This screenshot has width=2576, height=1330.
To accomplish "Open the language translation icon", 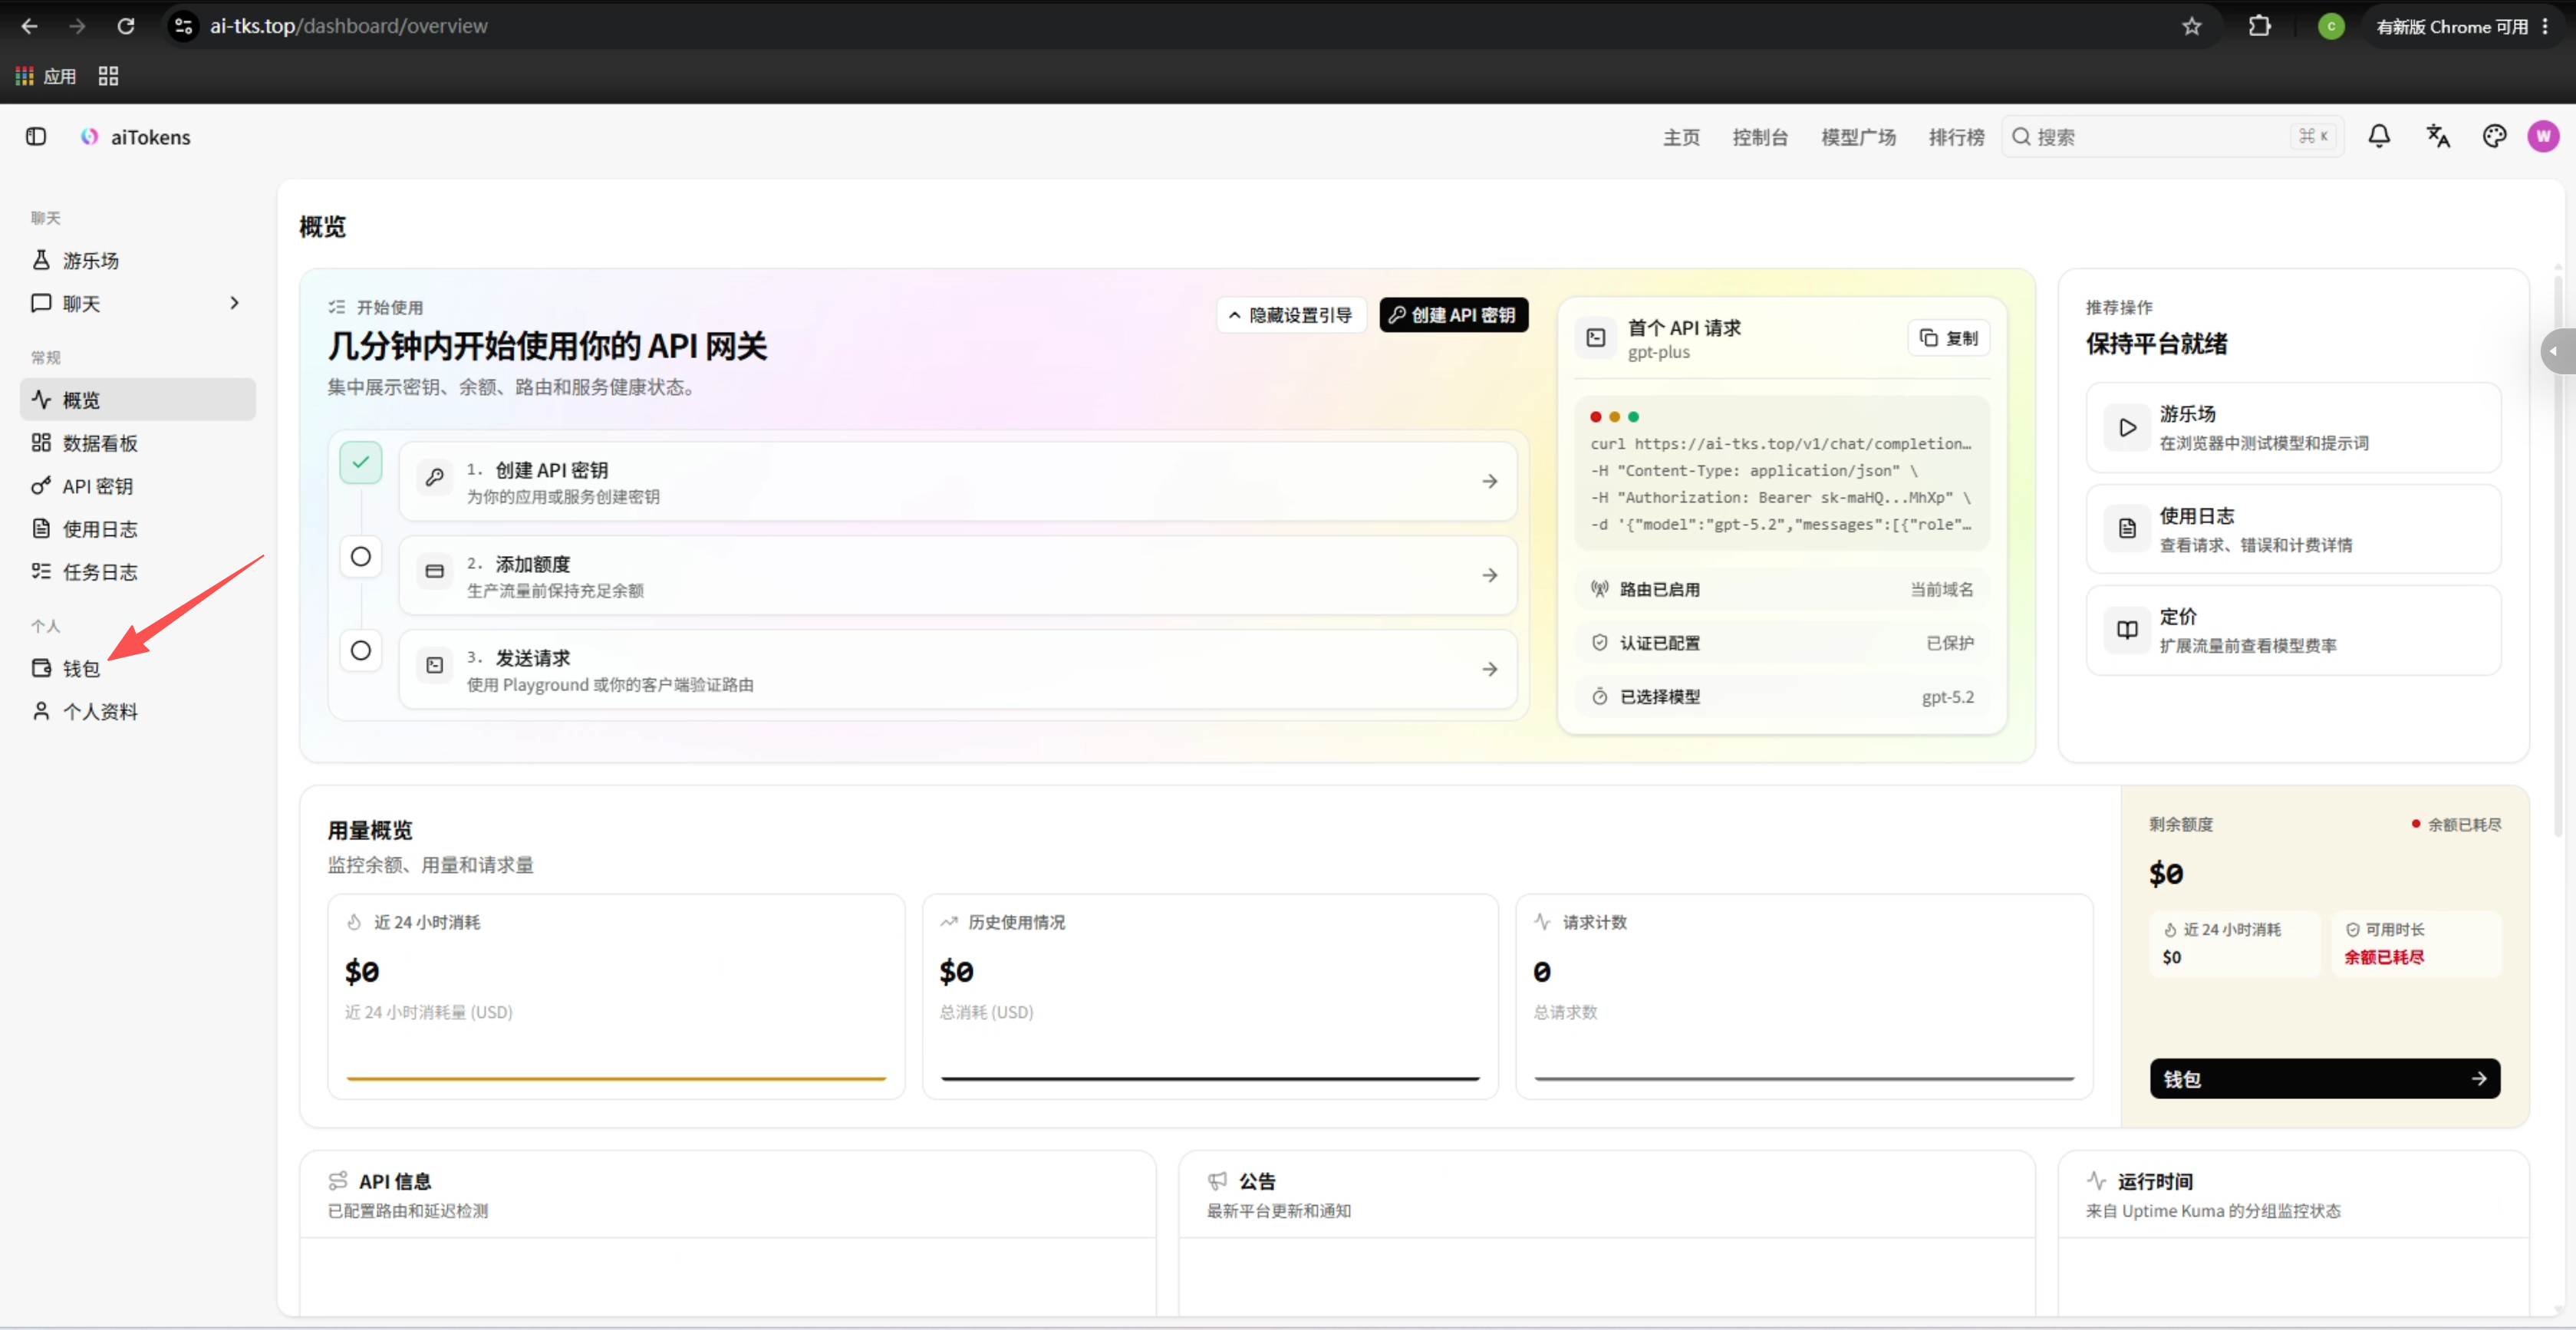I will (2438, 136).
